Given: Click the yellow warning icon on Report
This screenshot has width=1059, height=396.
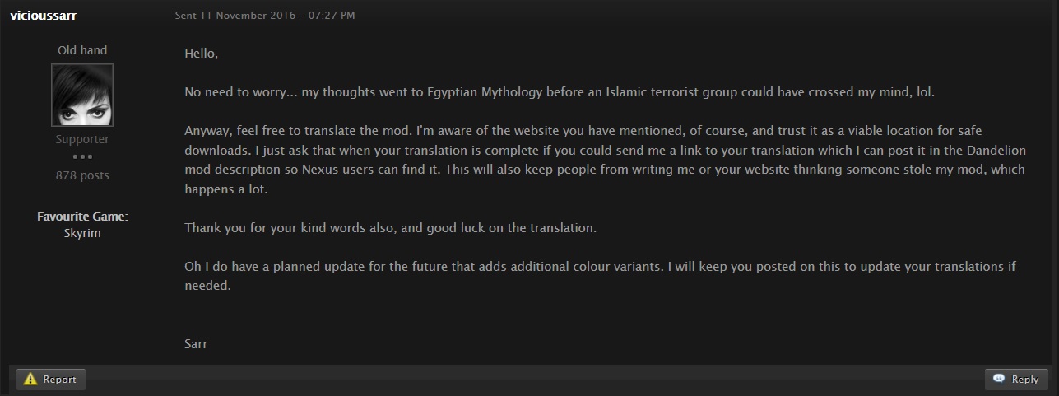Looking at the screenshot, I should 30,380.
